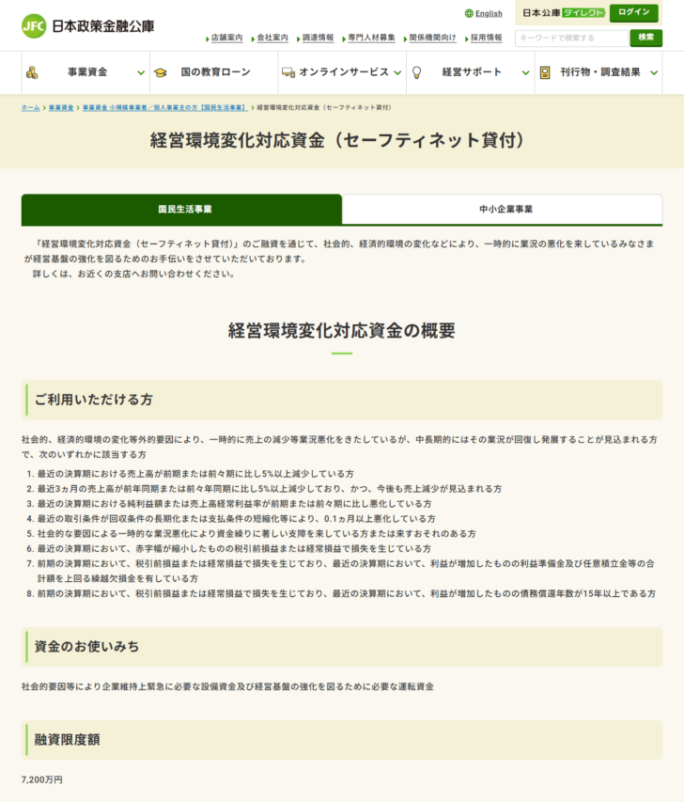Screen dimensions: 684x802
Task: Open the 専門人材募集 link
Action: point(372,38)
